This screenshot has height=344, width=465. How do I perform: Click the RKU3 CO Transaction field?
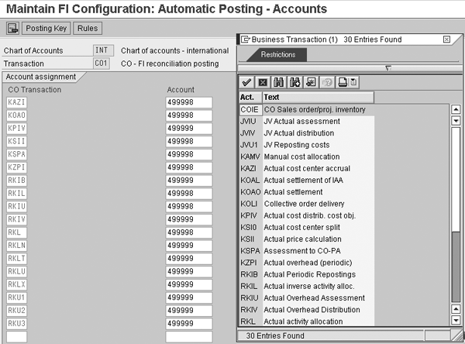pyautogui.click(x=16, y=324)
